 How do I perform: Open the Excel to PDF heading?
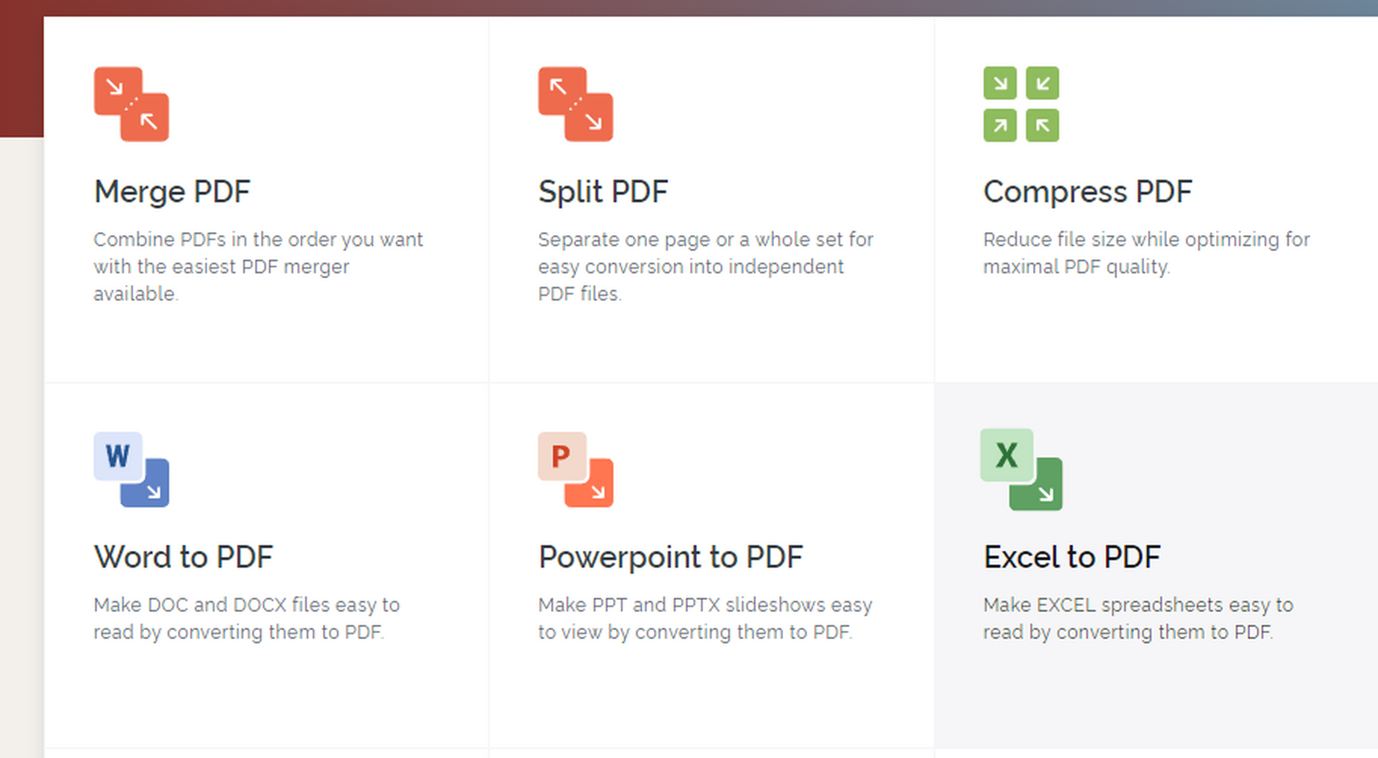[1072, 557]
